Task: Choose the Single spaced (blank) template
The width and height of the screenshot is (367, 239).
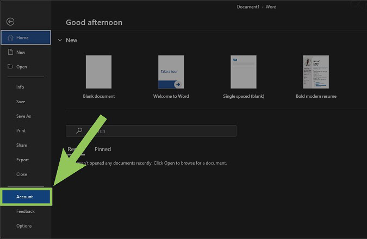Action: click(243, 72)
